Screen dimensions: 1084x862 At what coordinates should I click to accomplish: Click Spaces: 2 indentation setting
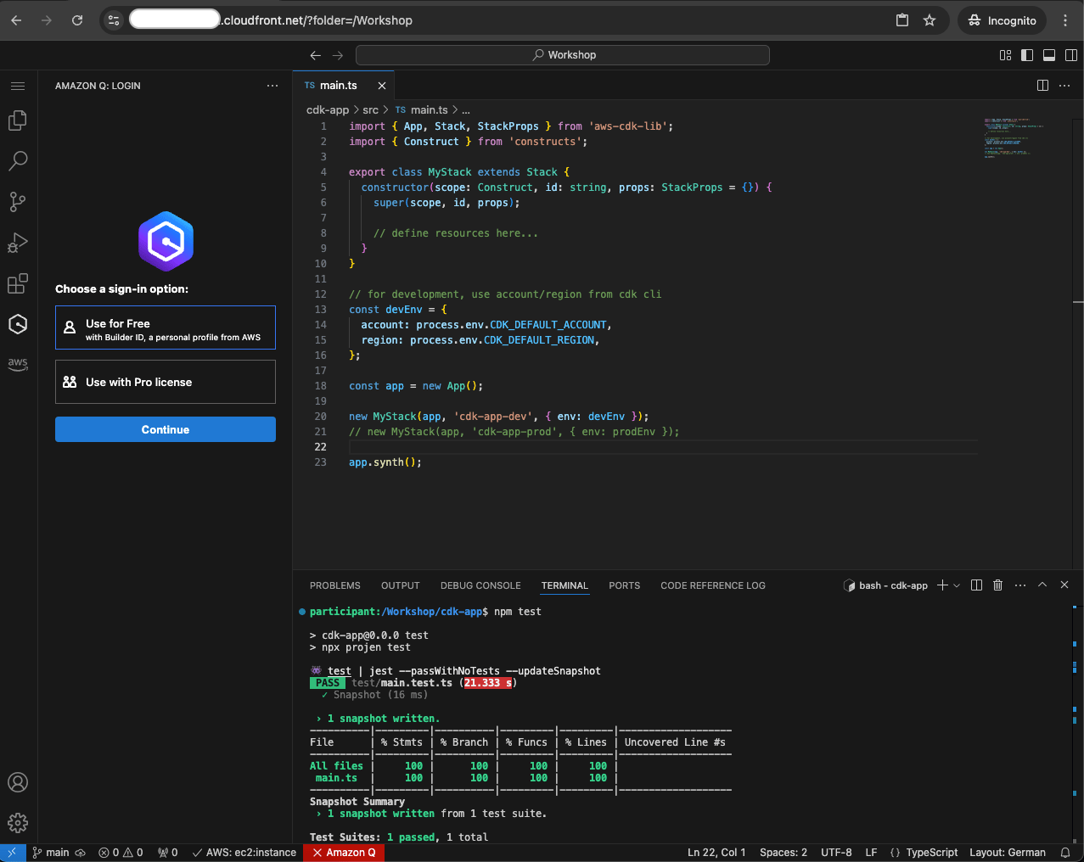coord(784,853)
